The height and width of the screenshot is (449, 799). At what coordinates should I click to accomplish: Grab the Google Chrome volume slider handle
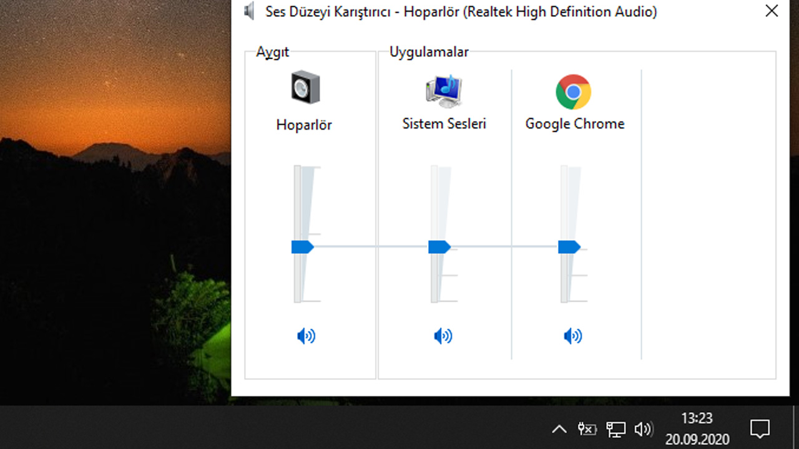pos(568,247)
